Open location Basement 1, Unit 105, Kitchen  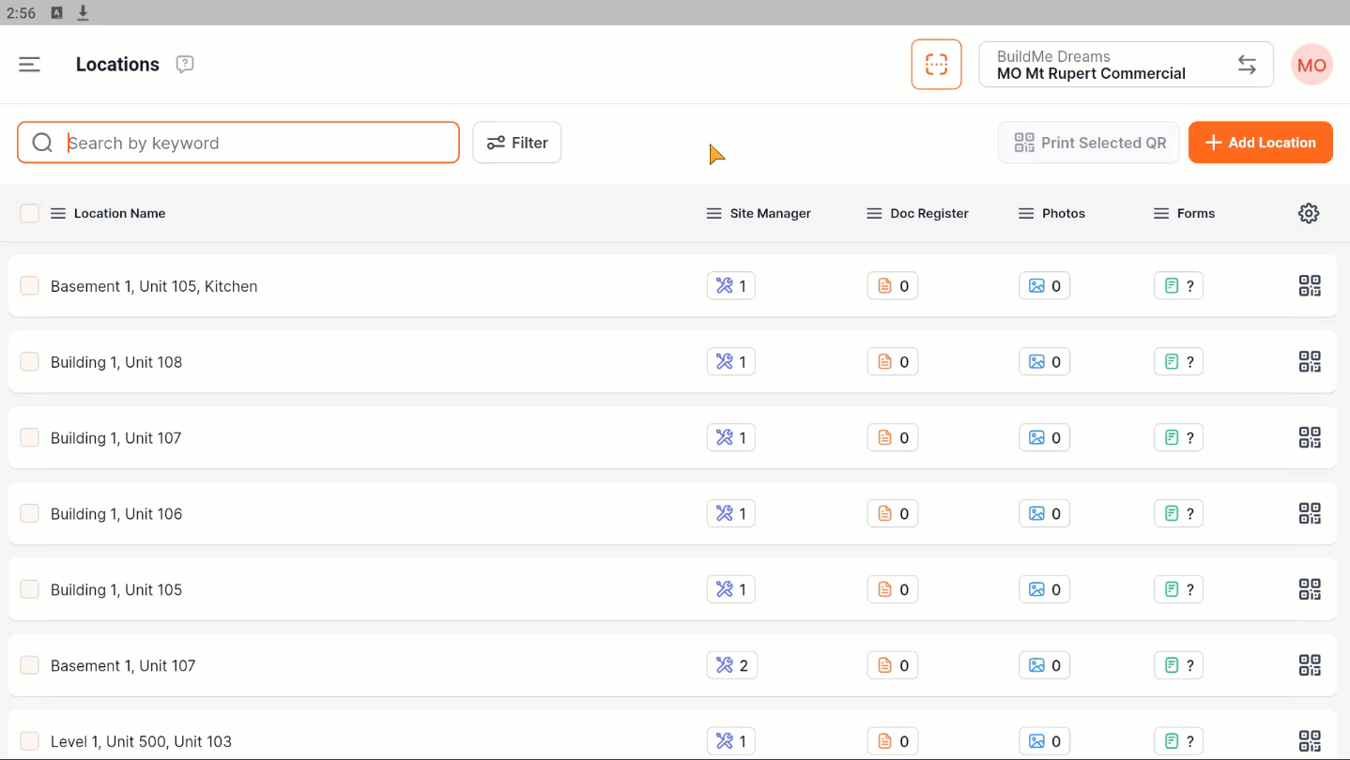pyautogui.click(x=154, y=286)
